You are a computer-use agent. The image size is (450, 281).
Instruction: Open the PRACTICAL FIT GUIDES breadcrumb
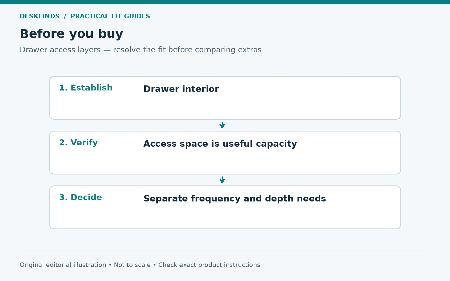coord(110,16)
